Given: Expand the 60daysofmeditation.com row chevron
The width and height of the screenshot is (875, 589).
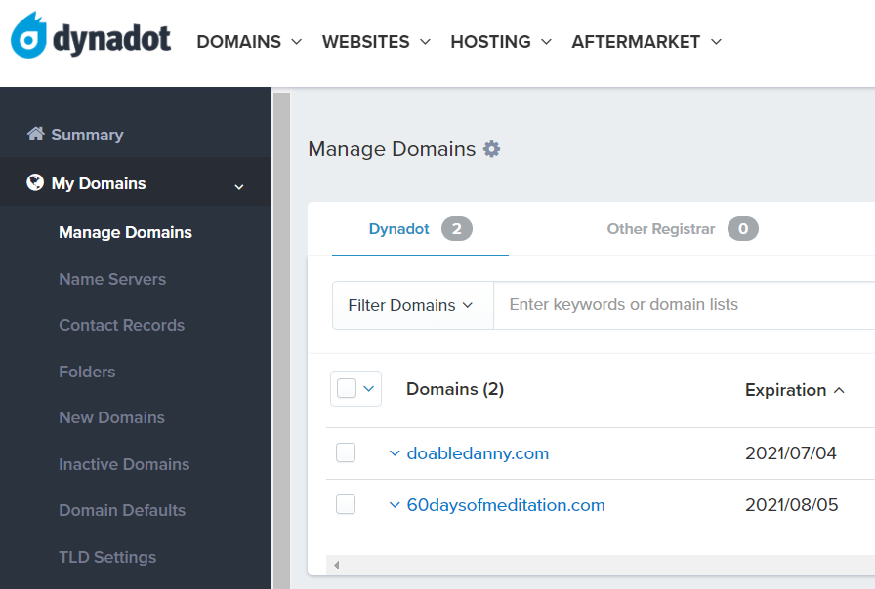Looking at the screenshot, I should 395,505.
